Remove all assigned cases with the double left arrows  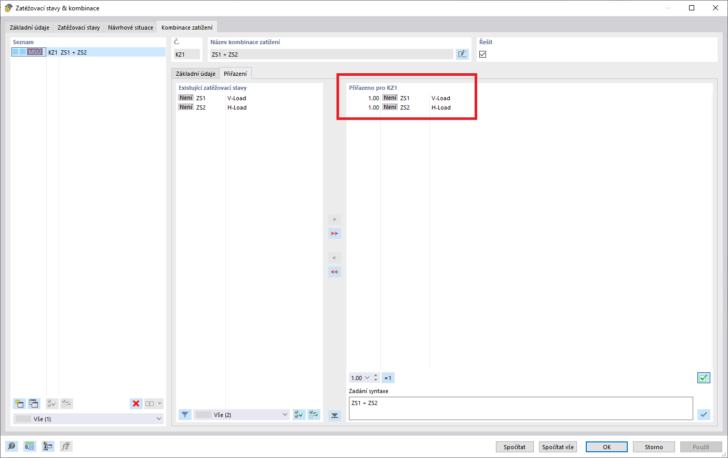[x=334, y=272]
